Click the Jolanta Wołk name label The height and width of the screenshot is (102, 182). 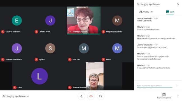[45, 32]
